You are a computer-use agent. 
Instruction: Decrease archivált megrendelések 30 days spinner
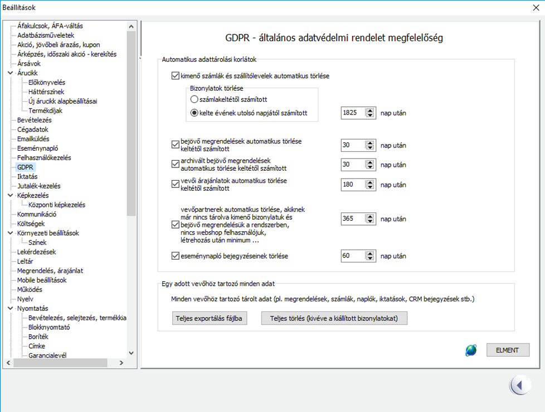pos(370,167)
